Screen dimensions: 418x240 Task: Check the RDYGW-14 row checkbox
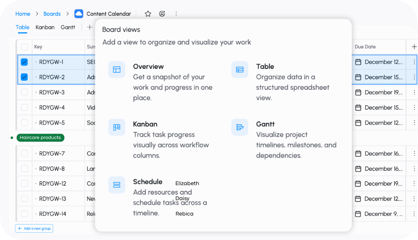(x=24, y=214)
